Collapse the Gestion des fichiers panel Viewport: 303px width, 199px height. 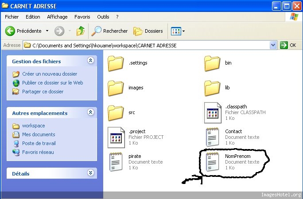[90, 61]
